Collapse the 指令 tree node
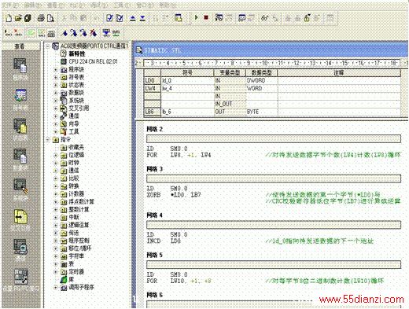 click(x=48, y=140)
